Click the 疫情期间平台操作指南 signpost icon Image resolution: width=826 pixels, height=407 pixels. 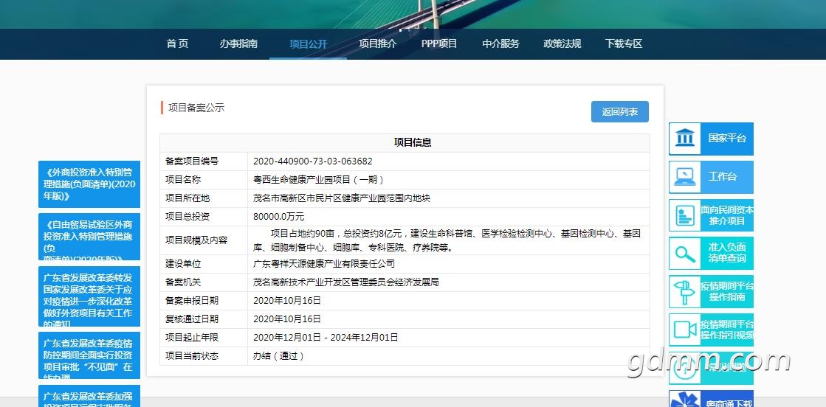685,291
